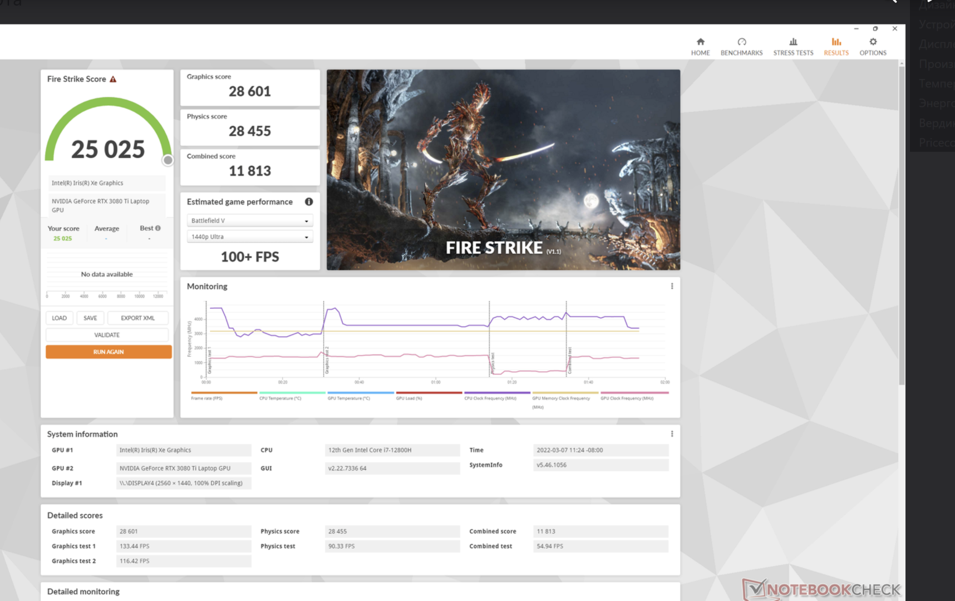
Task: Toggle the GPU Memory Clock Frequency legend entry
Action: tap(565, 400)
